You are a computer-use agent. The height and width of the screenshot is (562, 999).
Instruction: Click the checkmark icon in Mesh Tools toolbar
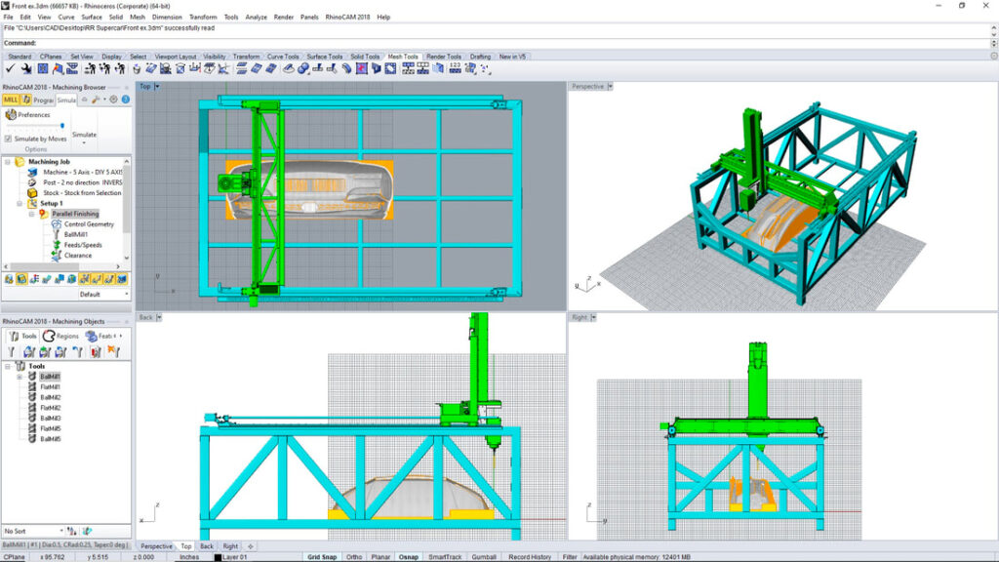click(12, 68)
